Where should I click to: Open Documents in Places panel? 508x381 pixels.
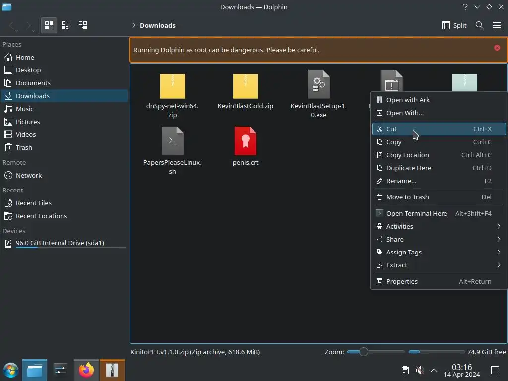64,83
